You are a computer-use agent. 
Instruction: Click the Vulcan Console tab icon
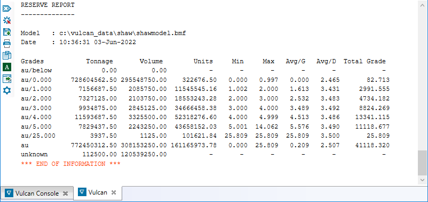[x=10, y=193]
